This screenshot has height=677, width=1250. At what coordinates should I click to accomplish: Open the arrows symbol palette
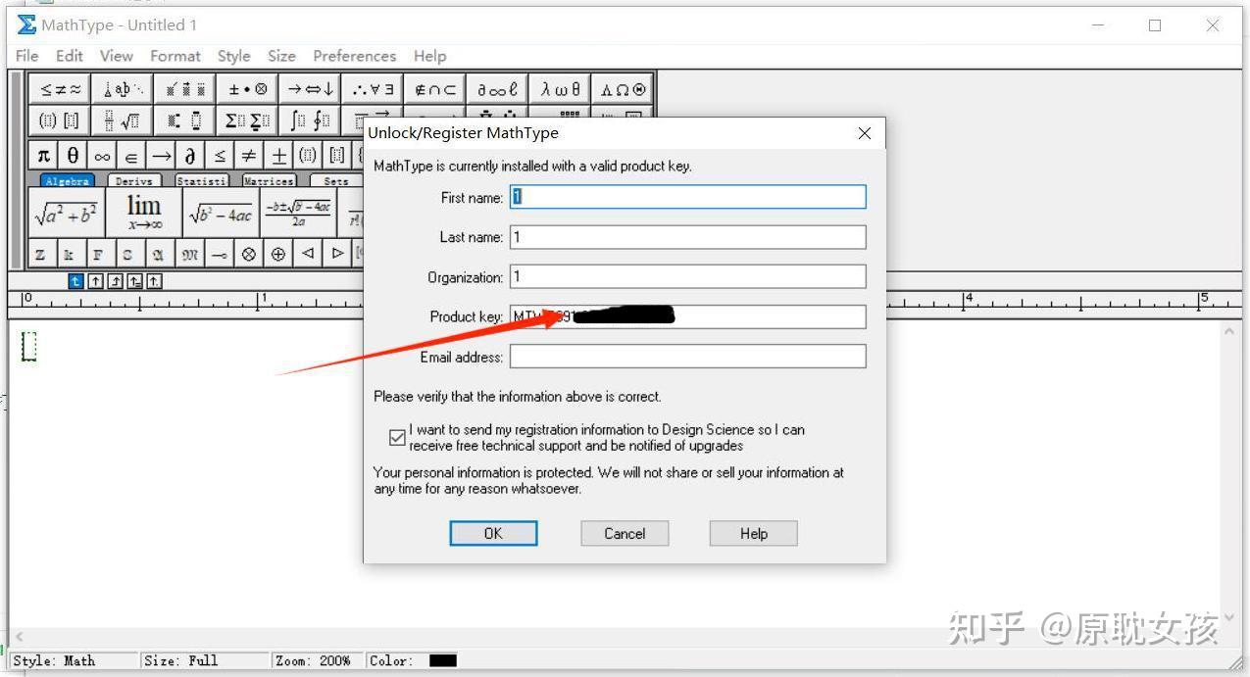tap(310, 88)
